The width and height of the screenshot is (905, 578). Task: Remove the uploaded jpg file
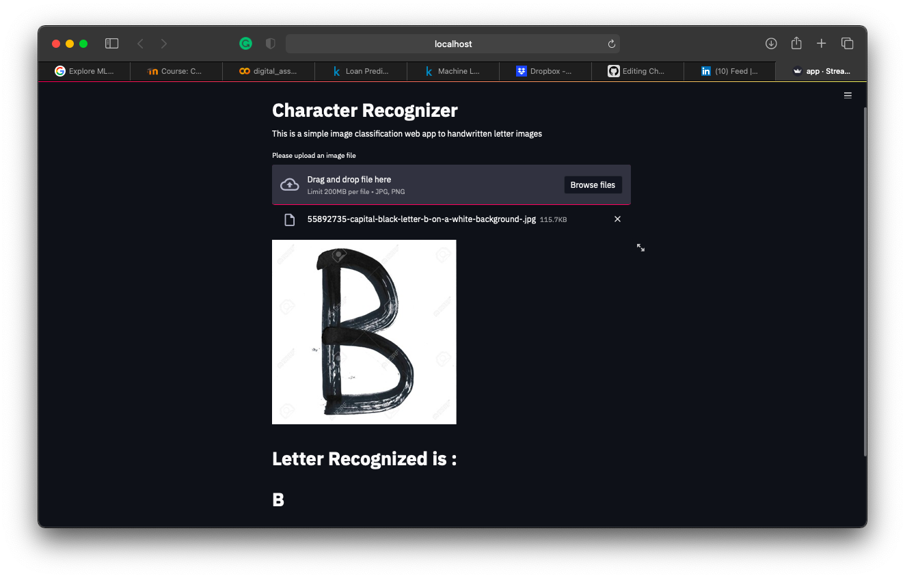point(617,219)
